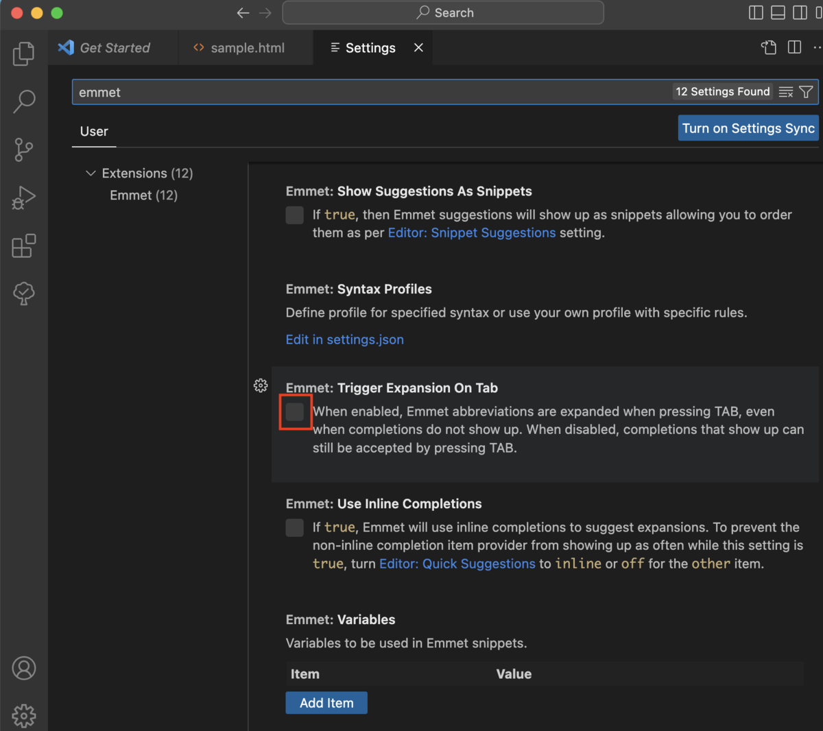Open the Run and Debug view
The height and width of the screenshot is (731, 823).
(x=24, y=197)
